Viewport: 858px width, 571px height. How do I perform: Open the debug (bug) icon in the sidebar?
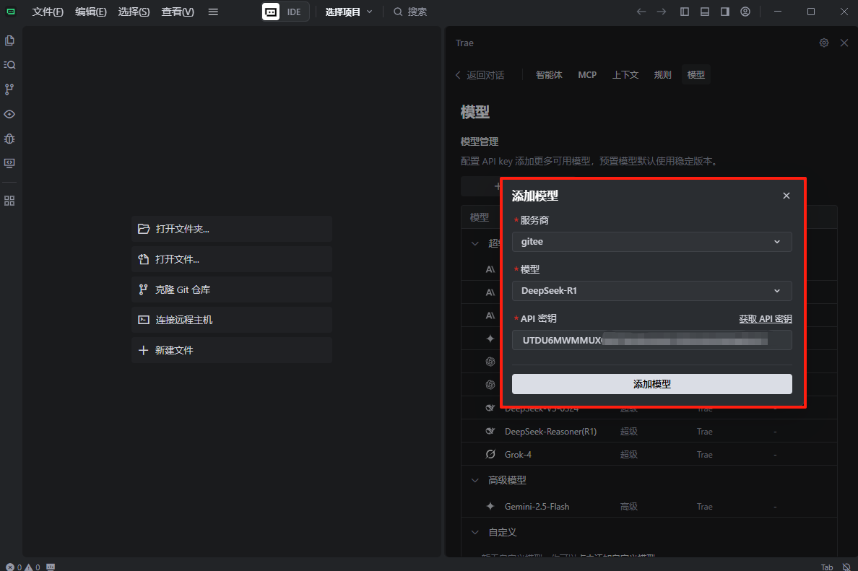coord(9,138)
